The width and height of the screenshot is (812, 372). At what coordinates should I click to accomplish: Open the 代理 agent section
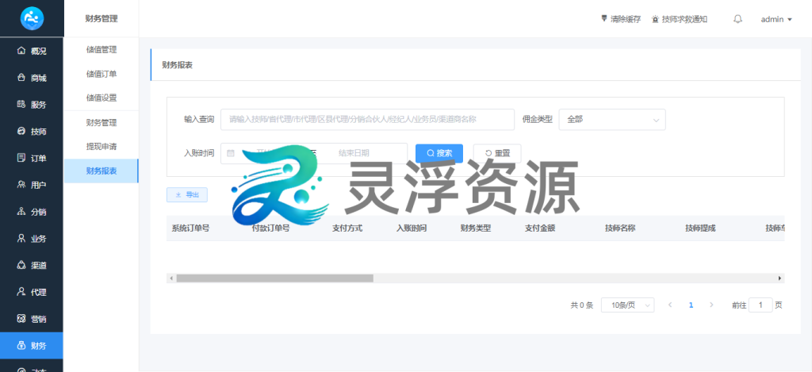point(32,292)
